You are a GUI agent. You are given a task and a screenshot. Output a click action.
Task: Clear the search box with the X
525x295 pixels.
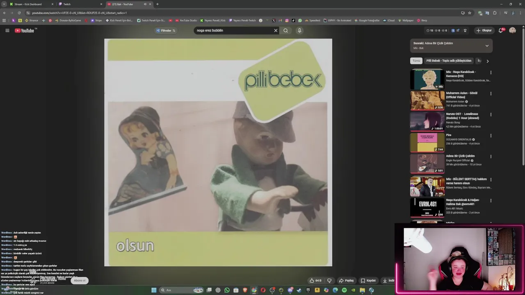pos(276,30)
